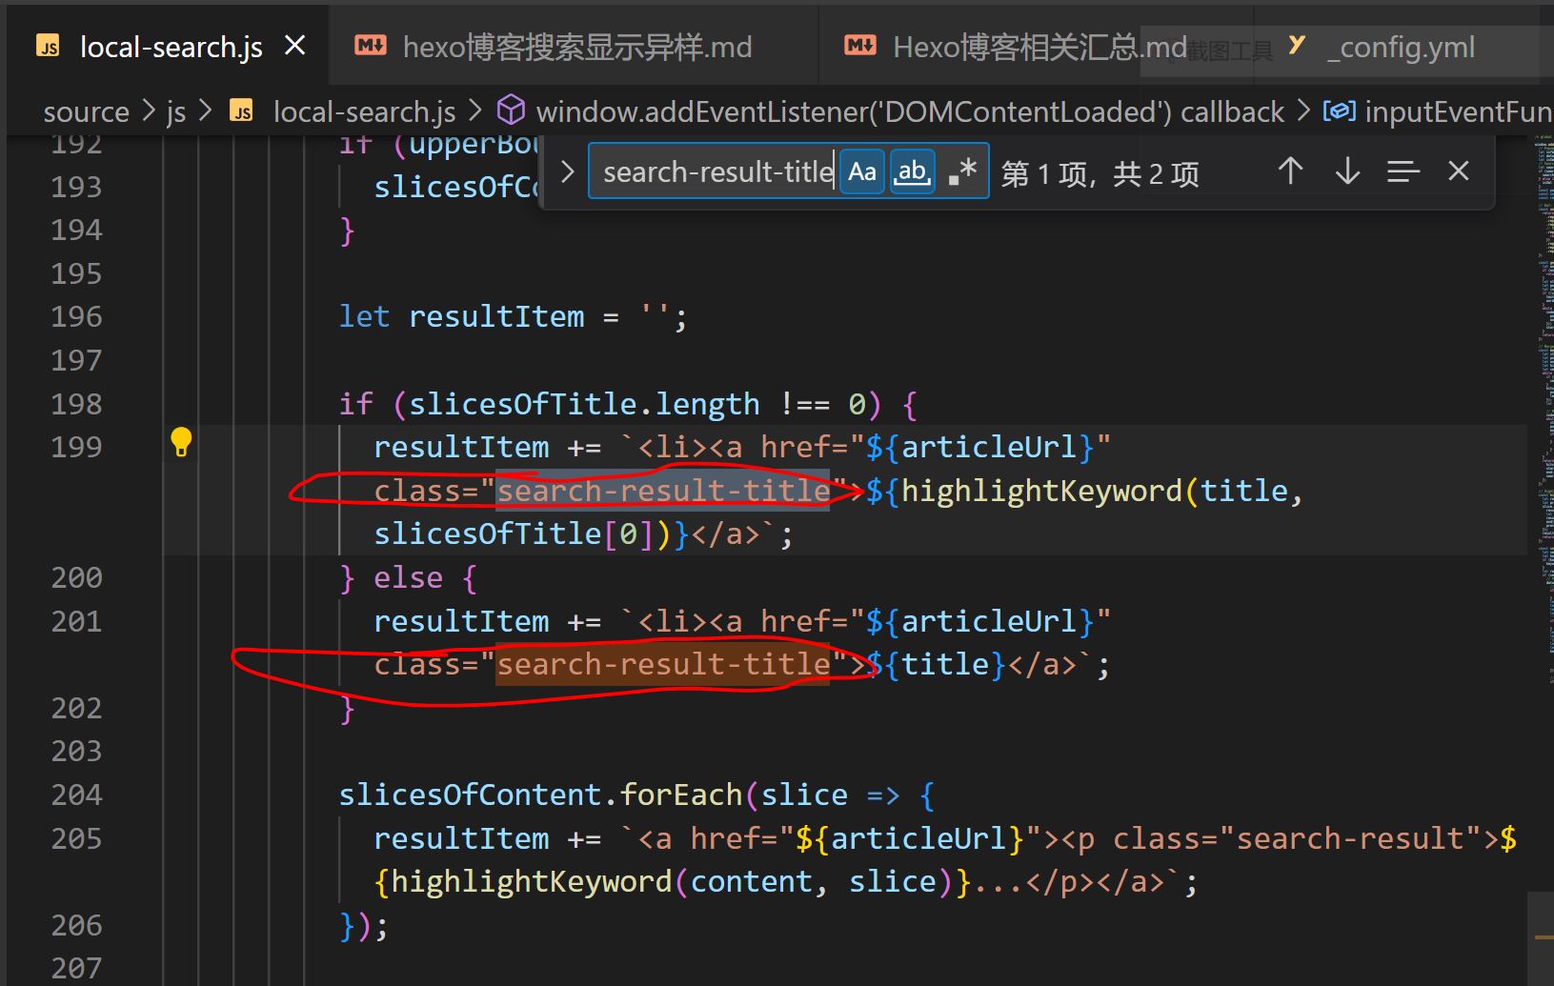
Task: Click highlightKeyword(title call on line 199
Action: (1095, 491)
